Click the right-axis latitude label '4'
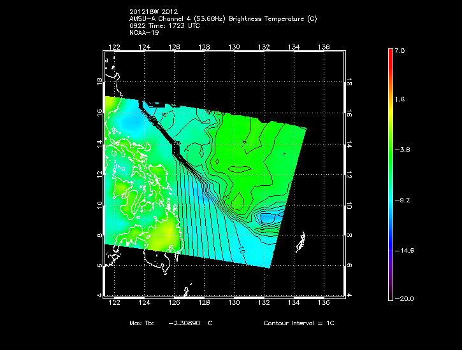This screenshot has height=350, width=462. [x=349, y=295]
